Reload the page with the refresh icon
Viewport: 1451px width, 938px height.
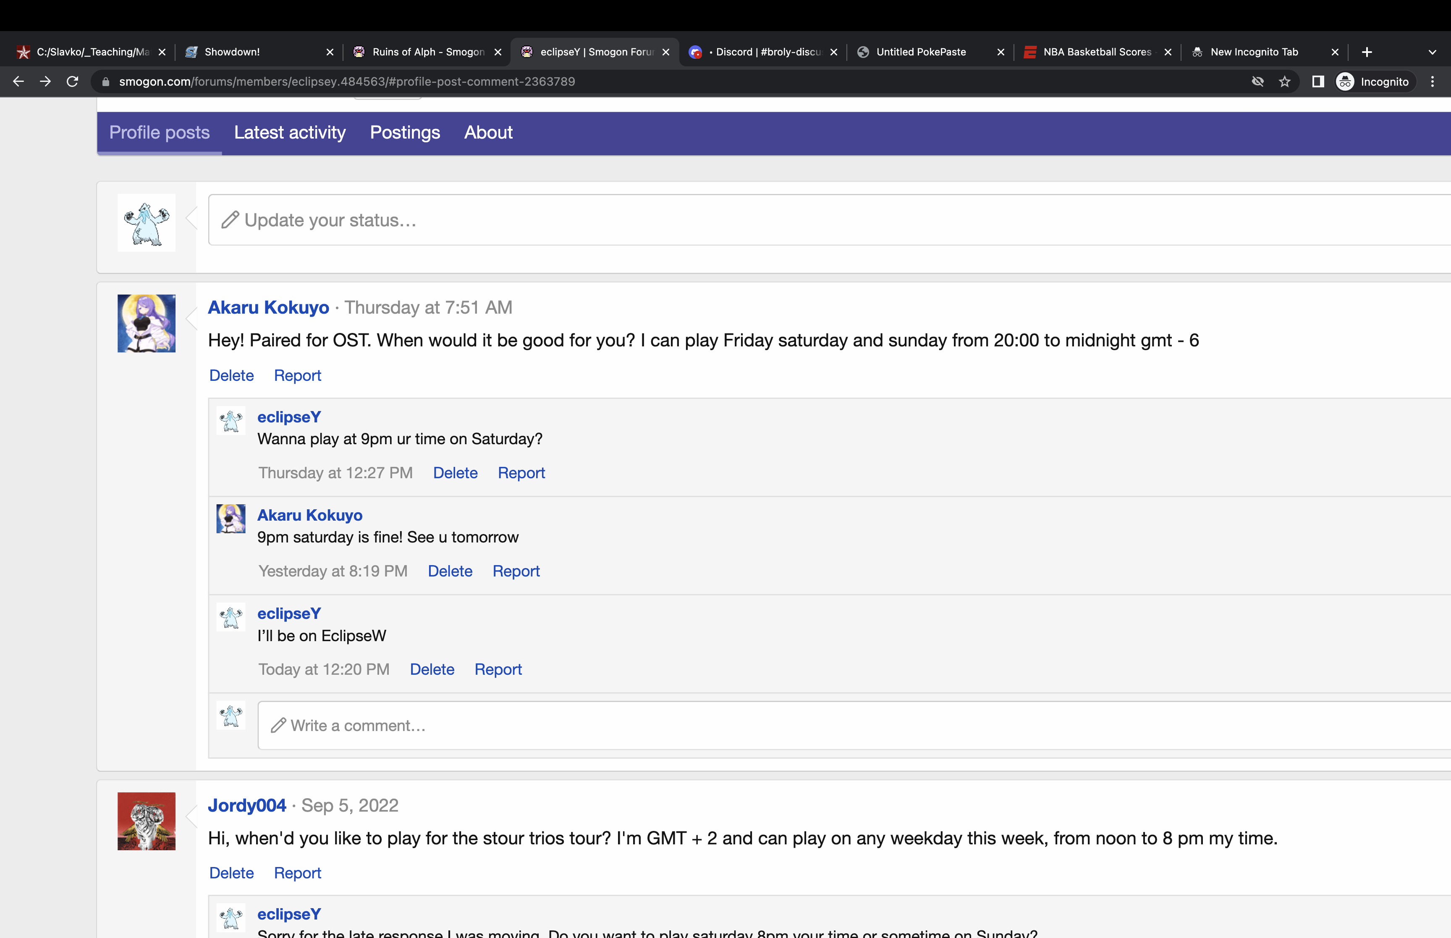coord(73,81)
